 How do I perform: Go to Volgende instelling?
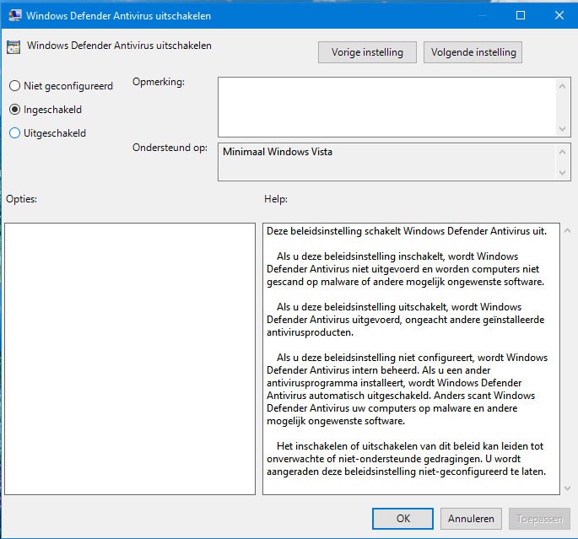point(473,52)
